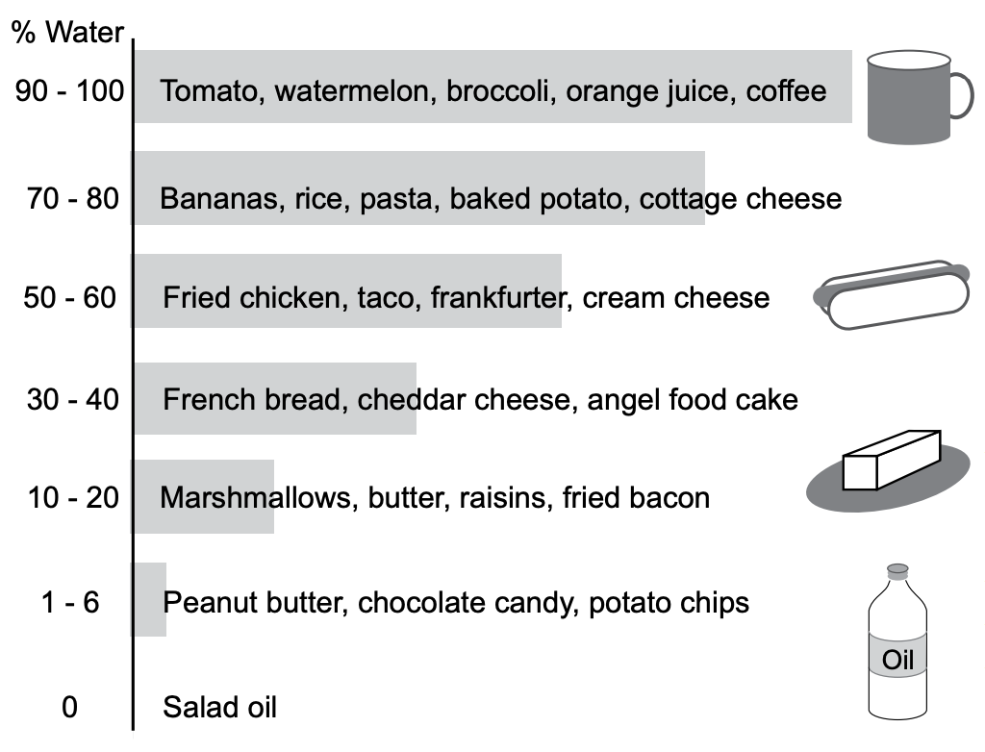
Task: Click the butter stick on plate illustration
Action: pos(888,469)
